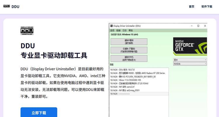This screenshot has width=219, height=117.
Task: Open the 日志 menu in DDU window
Action: tap(124, 30)
